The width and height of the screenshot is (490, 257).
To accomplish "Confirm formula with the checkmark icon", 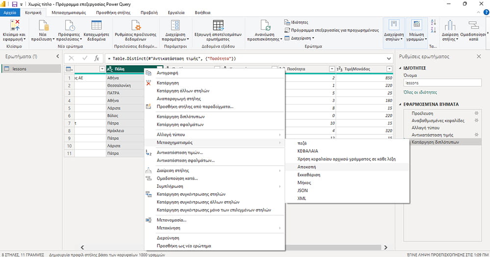I will (x=85, y=58).
